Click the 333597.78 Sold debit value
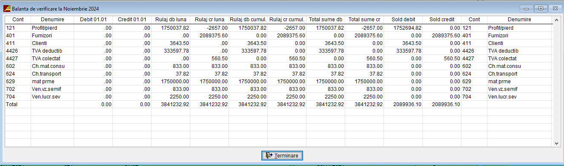This screenshot has width=564, height=166. coord(409,51)
